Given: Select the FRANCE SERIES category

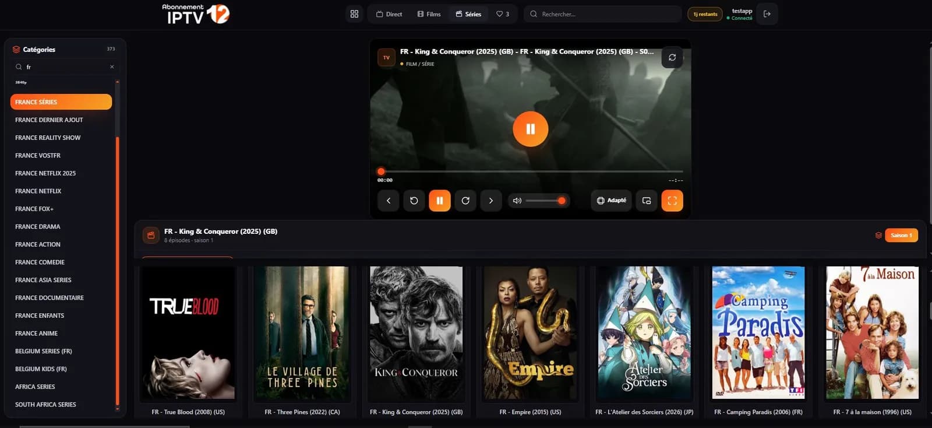Looking at the screenshot, I should pyautogui.click(x=61, y=102).
